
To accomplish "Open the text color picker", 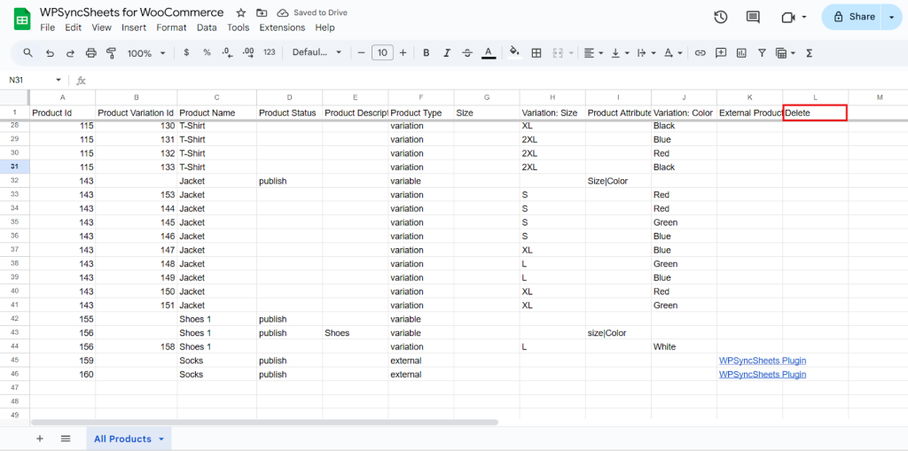I will (489, 52).
